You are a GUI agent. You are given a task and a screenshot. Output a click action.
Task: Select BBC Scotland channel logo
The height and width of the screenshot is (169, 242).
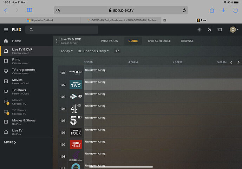click(76, 156)
